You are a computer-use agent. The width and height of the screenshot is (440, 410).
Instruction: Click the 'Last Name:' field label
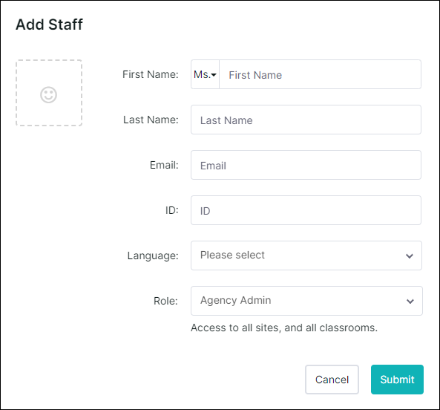tap(151, 120)
